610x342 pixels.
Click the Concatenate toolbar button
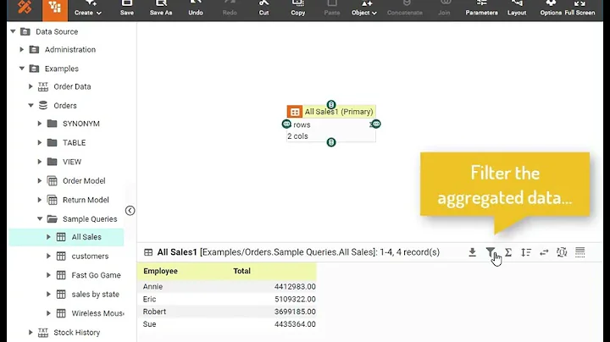[405, 8]
